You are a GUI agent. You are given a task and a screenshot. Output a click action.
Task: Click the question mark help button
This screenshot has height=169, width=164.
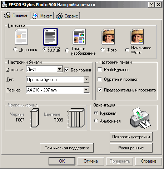point(151,5)
